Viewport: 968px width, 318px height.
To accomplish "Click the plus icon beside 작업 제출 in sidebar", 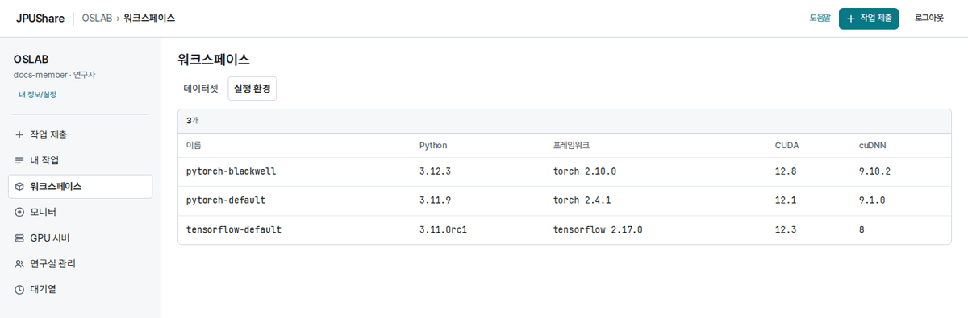I will pyautogui.click(x=19, y=134).
